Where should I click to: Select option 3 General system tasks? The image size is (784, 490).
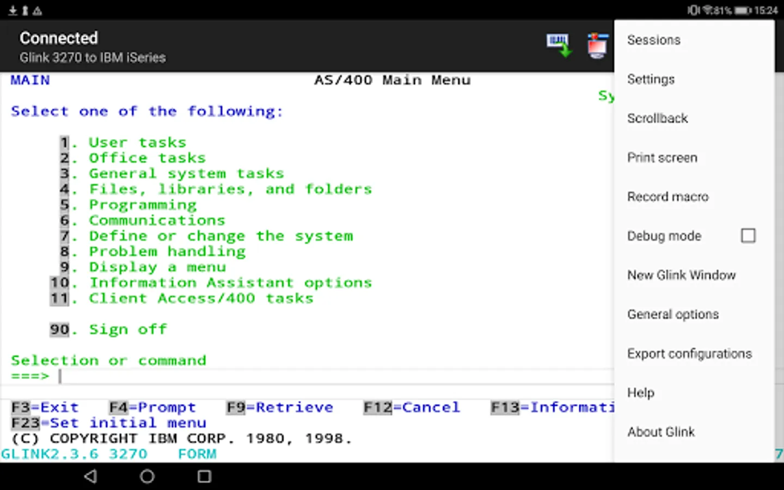coord(172,174)
